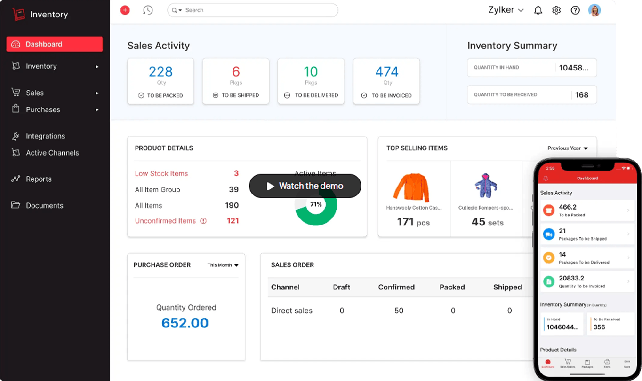This screenshot has height=381, width=642.
Task: Click the red plus quick-create icon
Action: tap(125, 10)
